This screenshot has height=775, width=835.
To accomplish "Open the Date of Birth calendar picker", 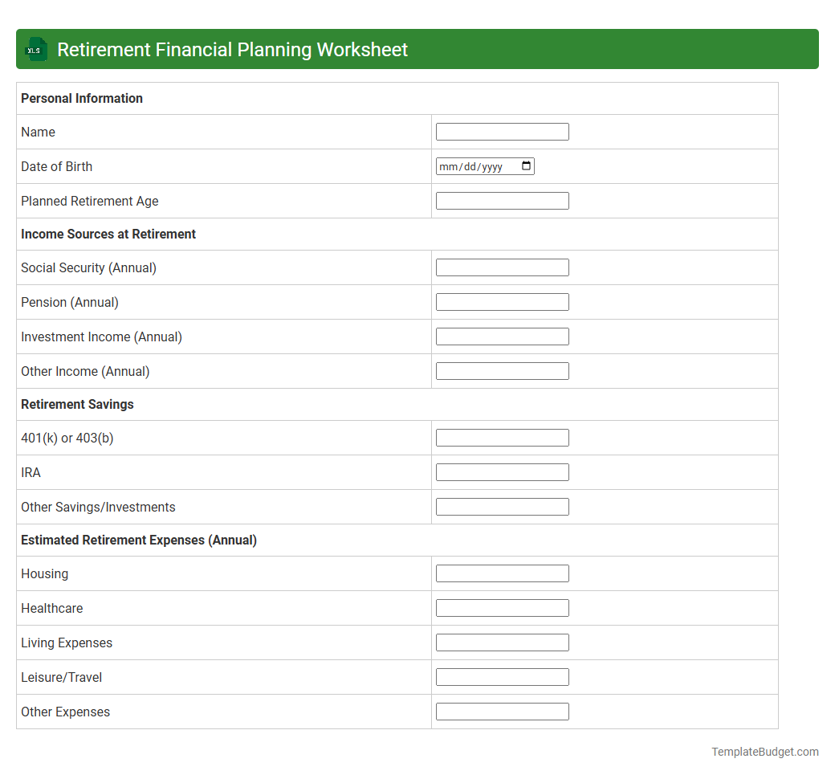I will (527, 166).
